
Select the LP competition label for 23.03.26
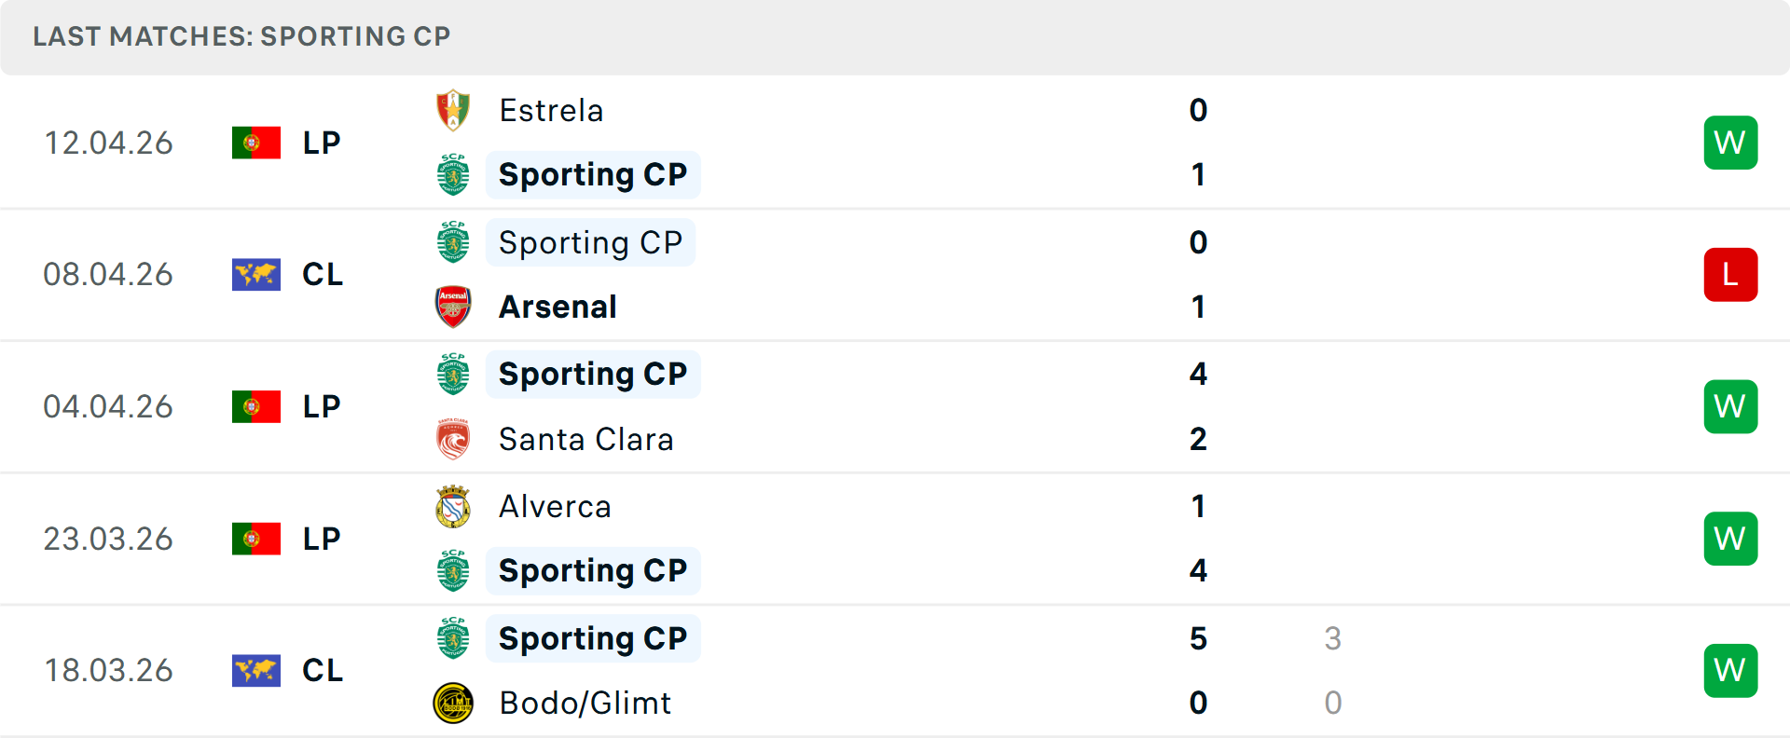[x=321, y=538]
